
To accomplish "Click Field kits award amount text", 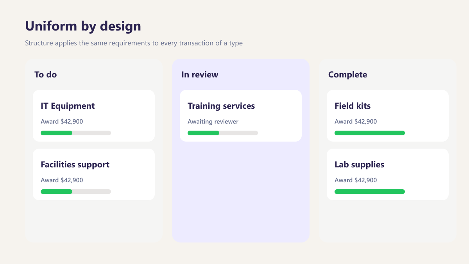I will coord(356,122).
